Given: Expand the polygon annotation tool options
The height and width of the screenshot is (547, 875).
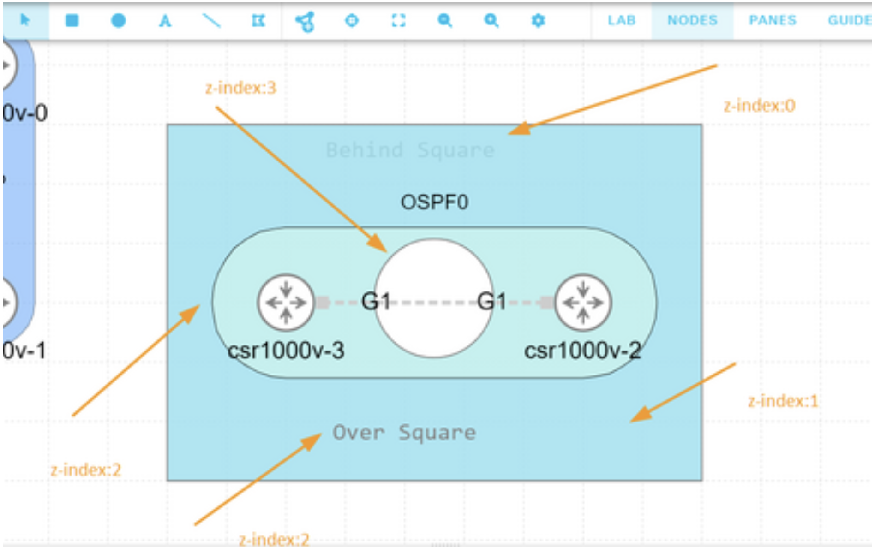Looking at the screenshot, I should [x=258, y=21].
